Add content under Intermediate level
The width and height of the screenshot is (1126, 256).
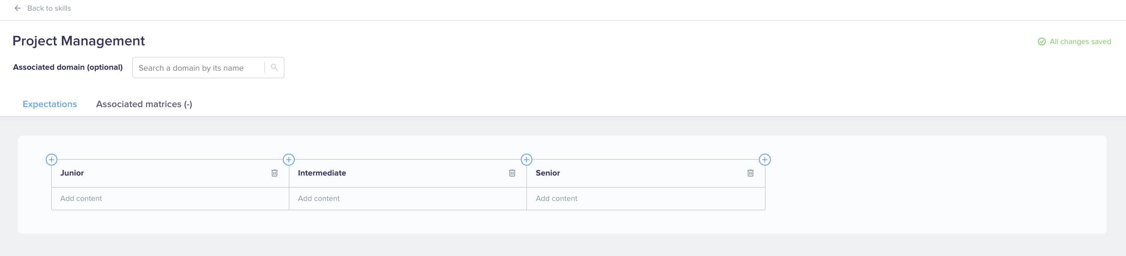(408, 199)
